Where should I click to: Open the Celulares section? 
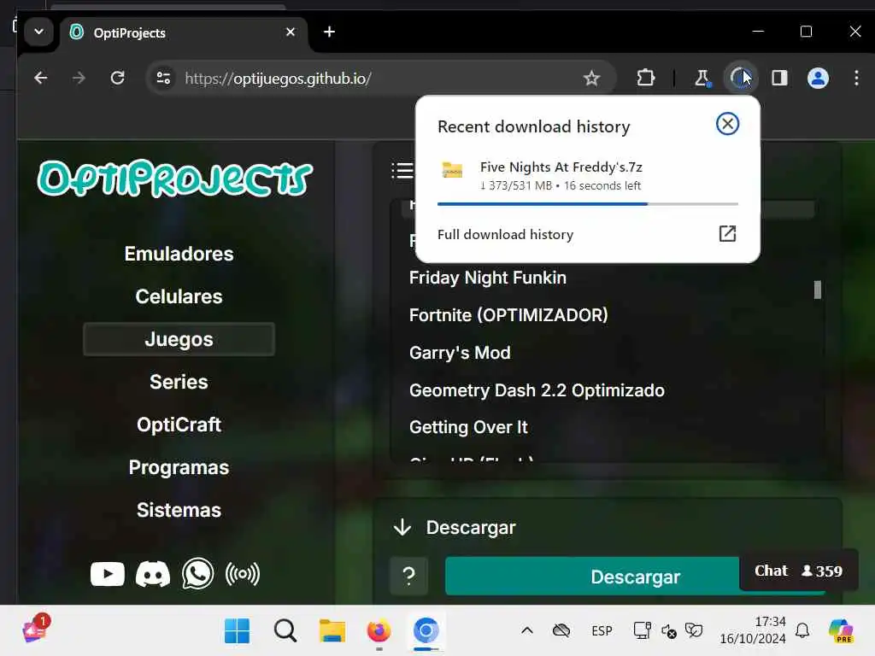pyautogui.click(x=179, y=296)
